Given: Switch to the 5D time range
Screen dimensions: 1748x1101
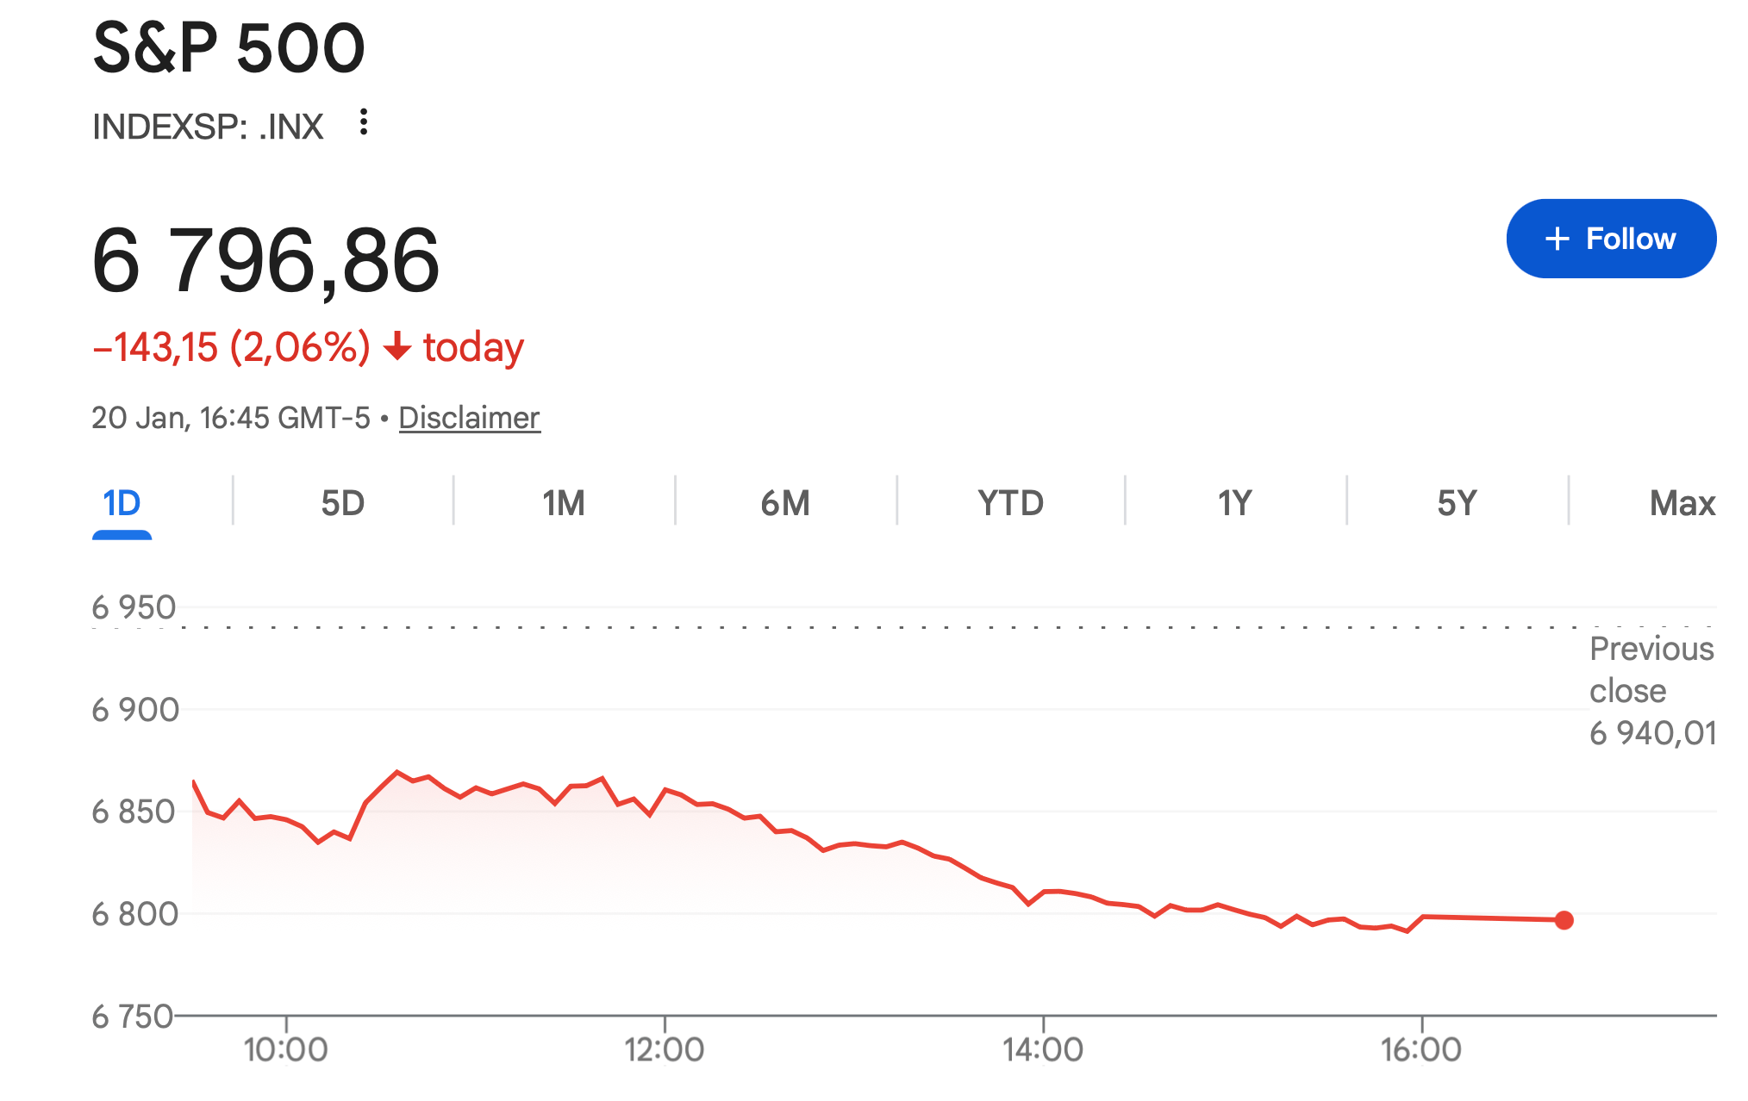Looking at the screenshot, I should [x=342, y=502].
